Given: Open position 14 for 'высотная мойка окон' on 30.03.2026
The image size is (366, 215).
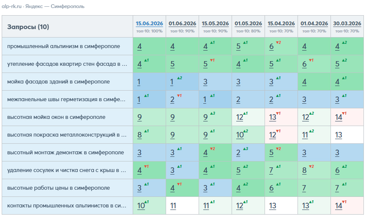Looking at the screenshot, I should [339, 117].
